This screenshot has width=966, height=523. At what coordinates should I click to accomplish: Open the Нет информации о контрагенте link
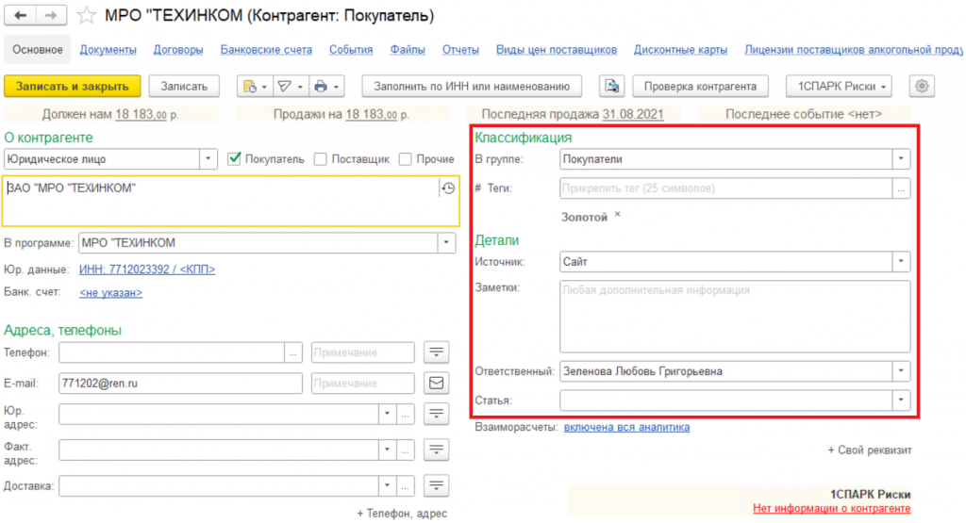pos(832,508)
